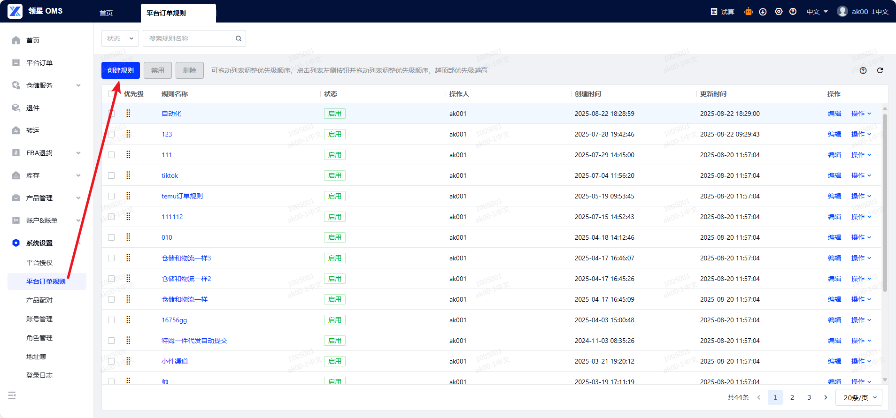Open the list help question icon
The height and width of the screenshot is (418, 896).
863,70
